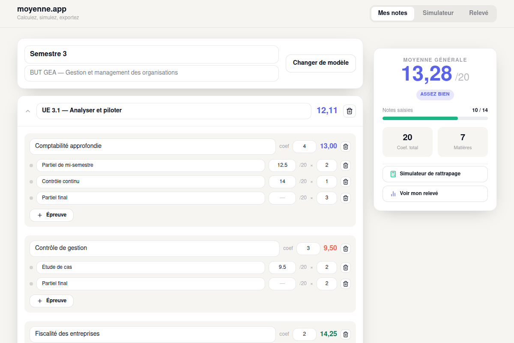Edit the Comptabilité approfondie name field
The height and width of the screenshot is (343, 514).
[x=152, y=147]
